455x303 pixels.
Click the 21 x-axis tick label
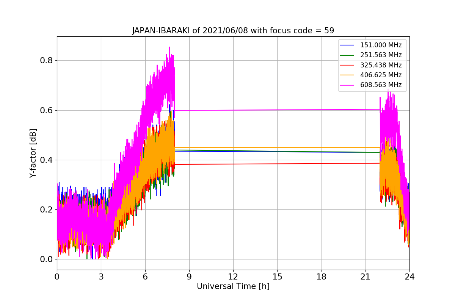point(366,277)
